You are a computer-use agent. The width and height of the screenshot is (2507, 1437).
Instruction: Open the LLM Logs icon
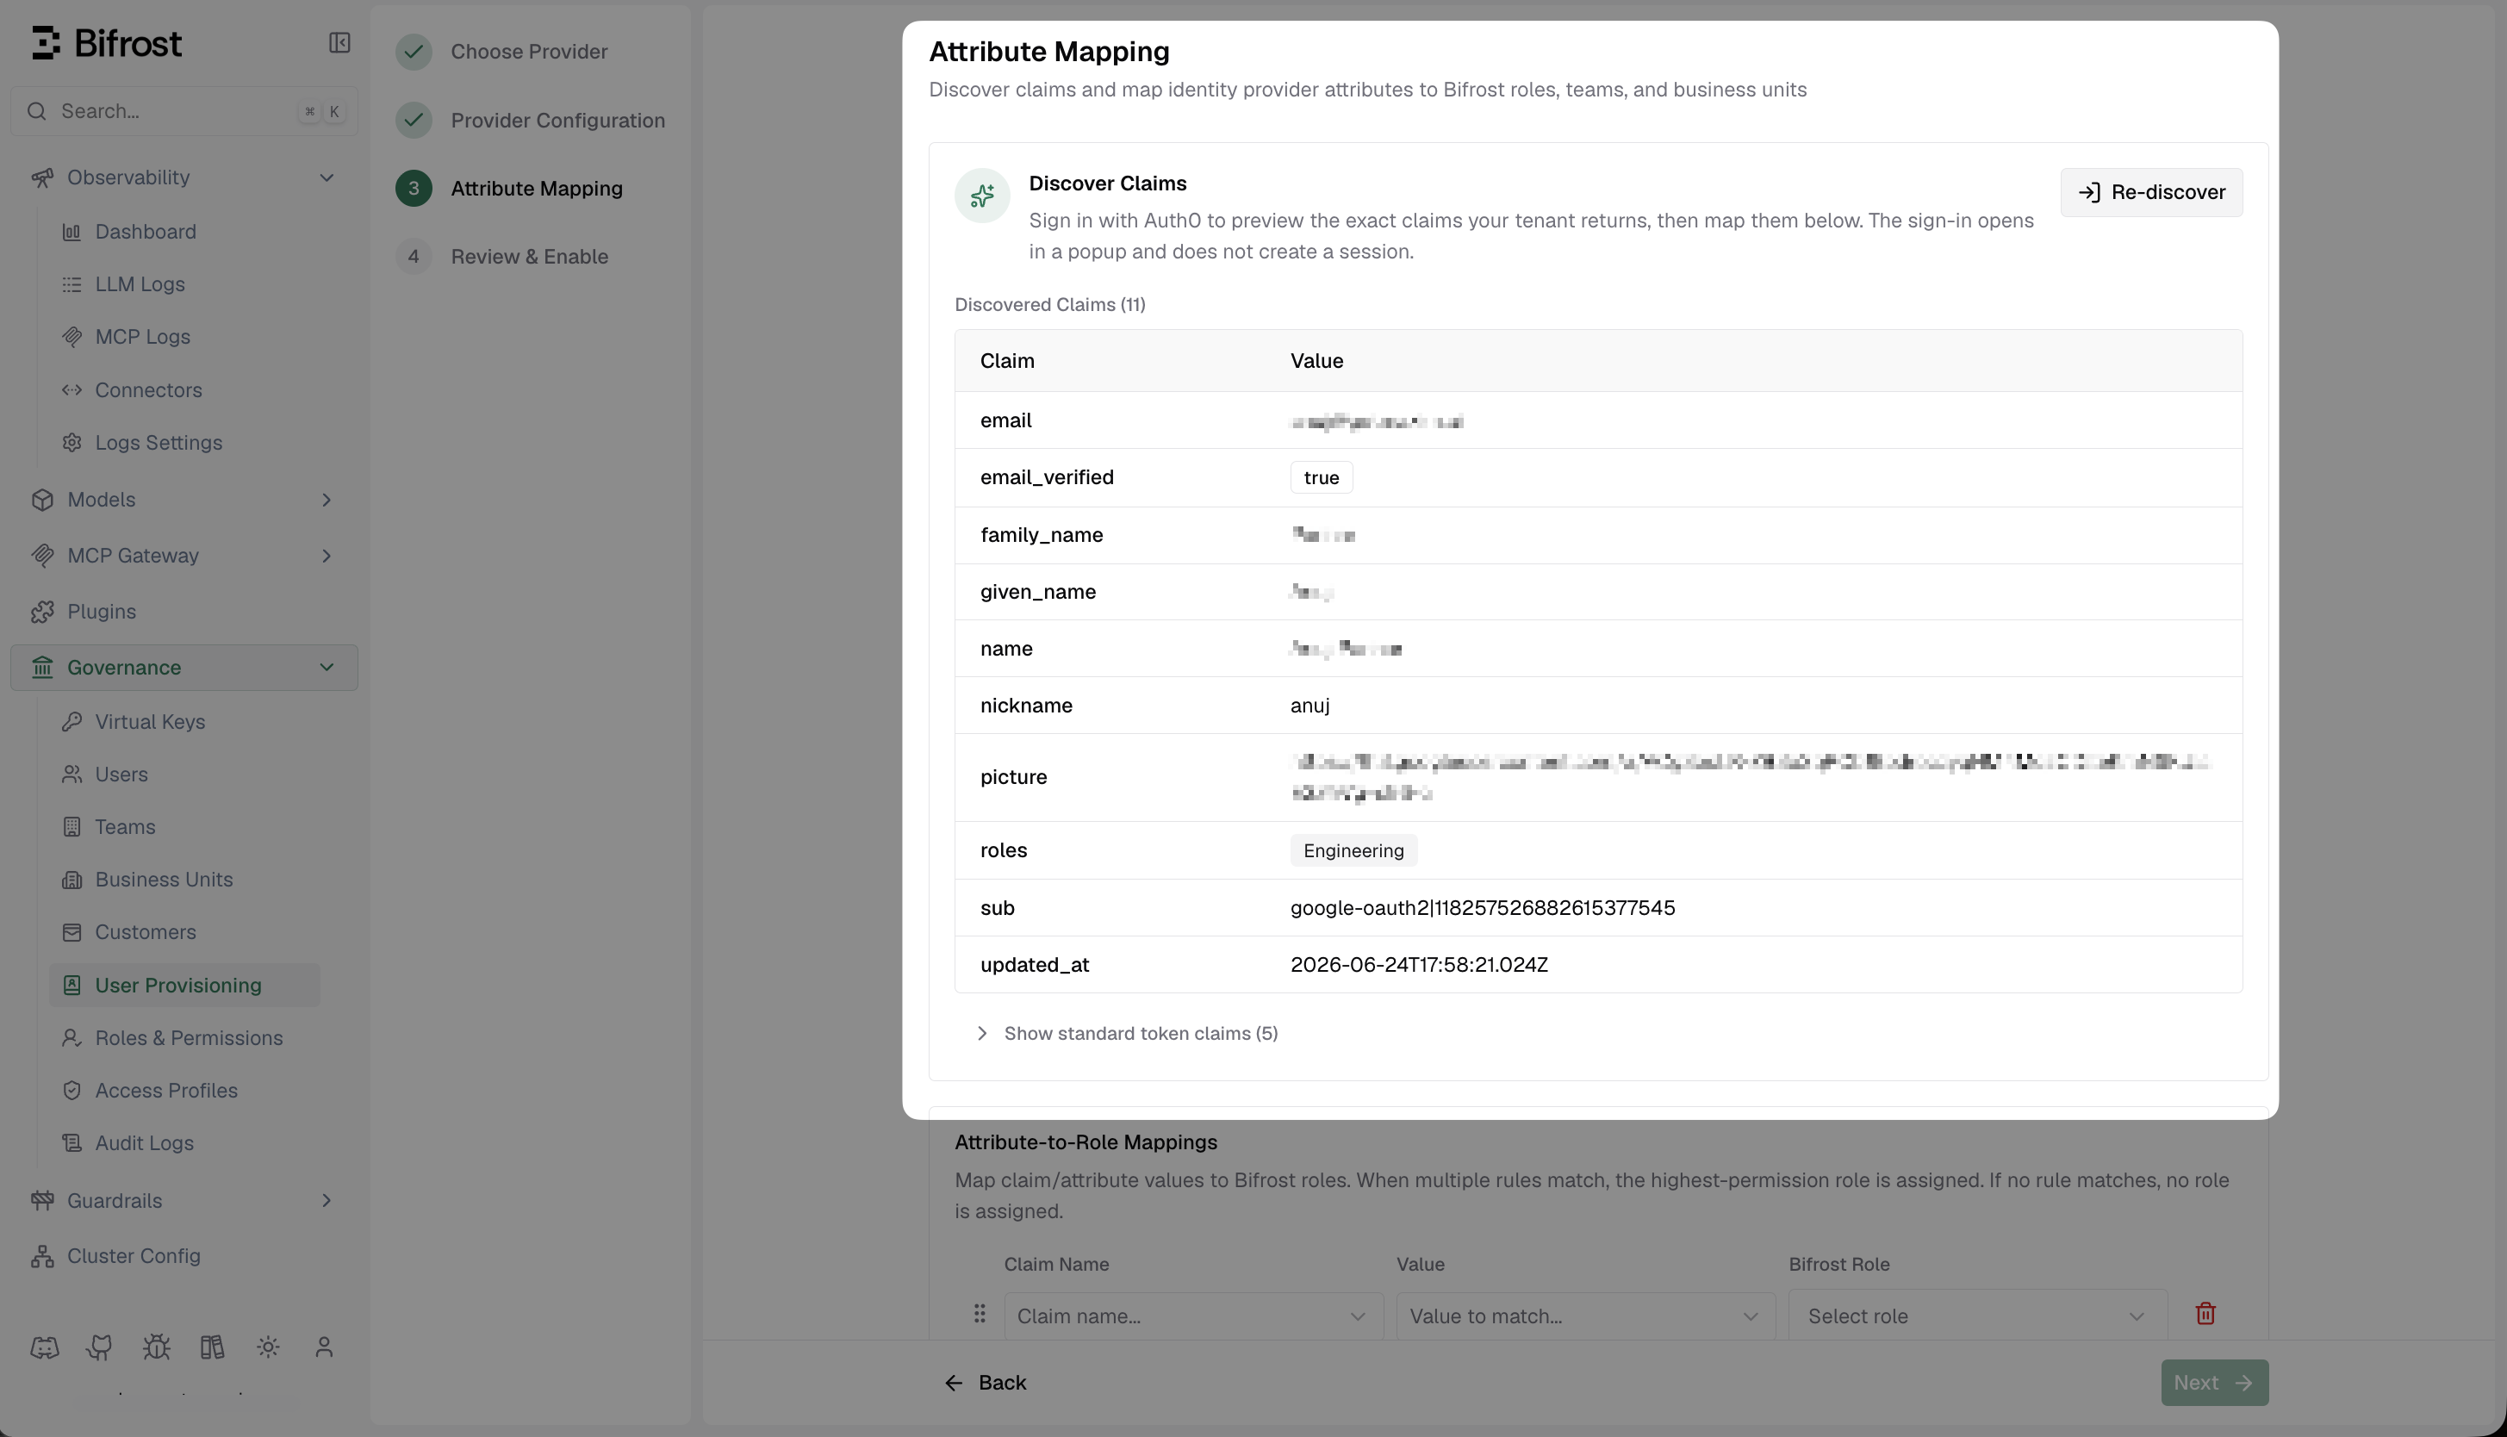(x=72, y=284)
